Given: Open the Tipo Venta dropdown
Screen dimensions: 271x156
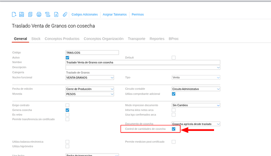Looking at the screenshot, I should [x=196, y=78].
